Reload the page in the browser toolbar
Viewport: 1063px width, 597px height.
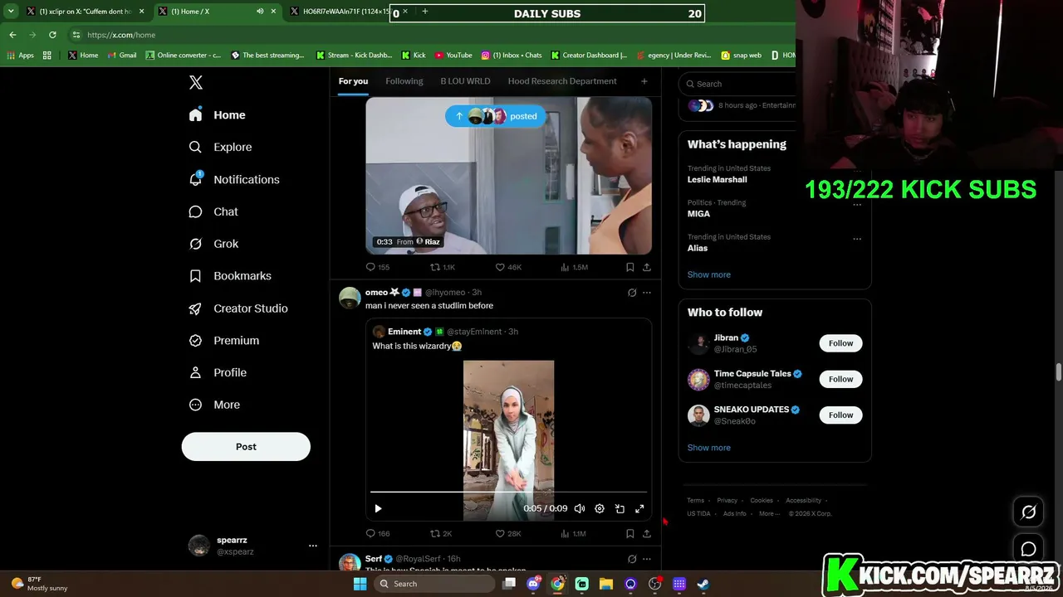tap(52, 35)
